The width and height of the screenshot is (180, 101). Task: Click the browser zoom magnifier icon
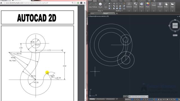click(73, 3)
